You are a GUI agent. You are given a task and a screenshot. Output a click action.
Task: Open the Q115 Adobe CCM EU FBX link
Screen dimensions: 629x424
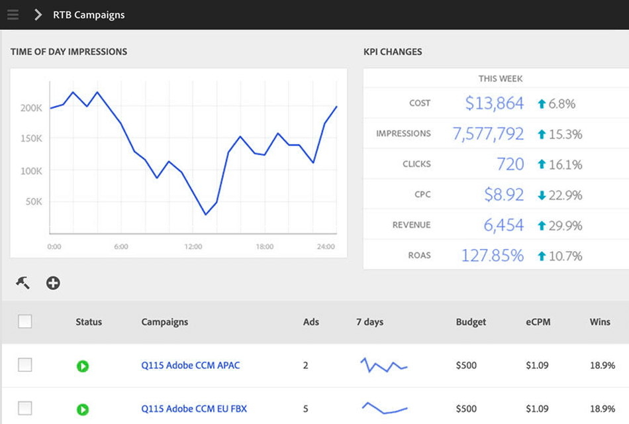tap(194, 409)
